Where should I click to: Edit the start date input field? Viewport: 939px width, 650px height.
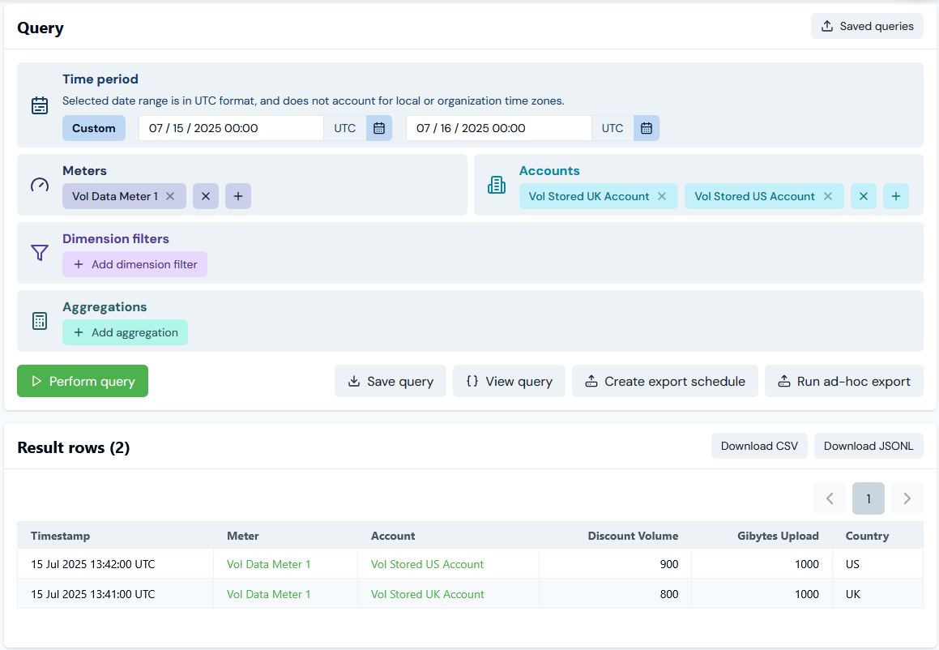click(x=231, y=128)
